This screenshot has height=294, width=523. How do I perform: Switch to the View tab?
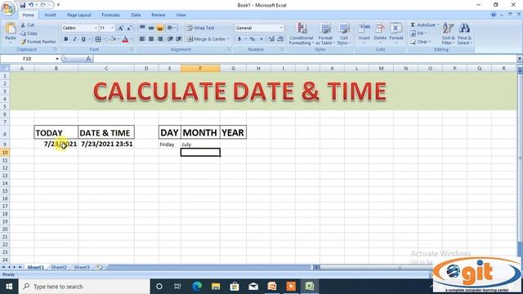pos(181,15)
